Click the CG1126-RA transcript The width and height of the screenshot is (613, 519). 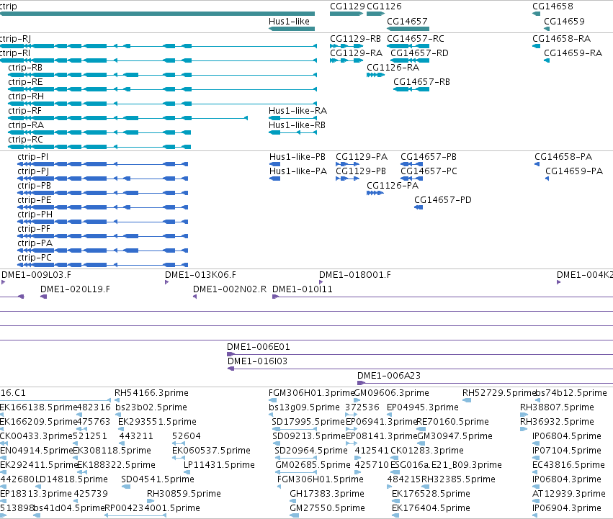pos(376,75)
